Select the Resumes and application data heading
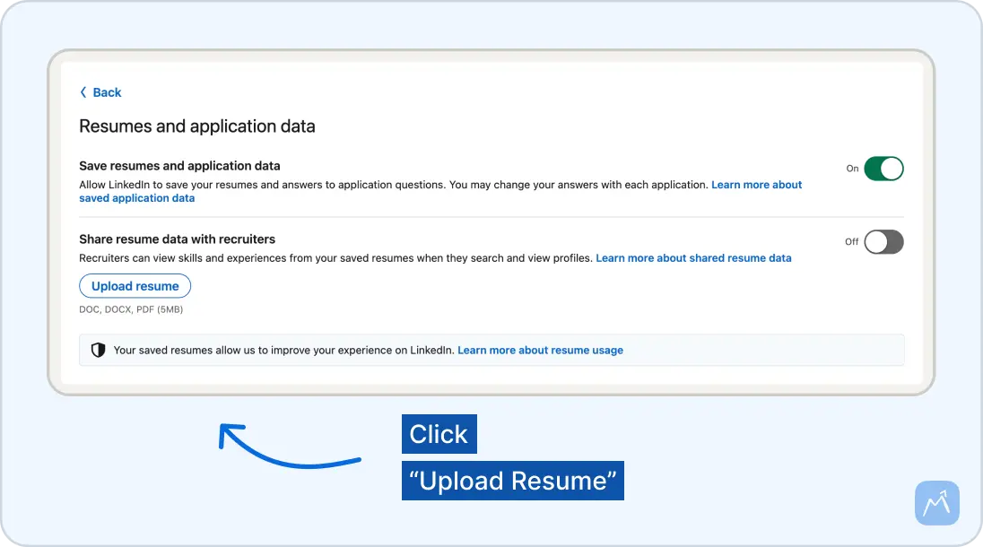Viewport: 983px width, 547px height. coord(196,126)
